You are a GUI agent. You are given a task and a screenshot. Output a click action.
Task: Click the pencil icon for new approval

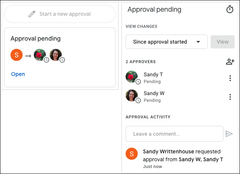32,14
